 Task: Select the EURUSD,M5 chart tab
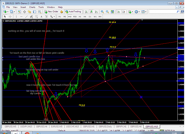pyautogui.click(x=57, y=127)
